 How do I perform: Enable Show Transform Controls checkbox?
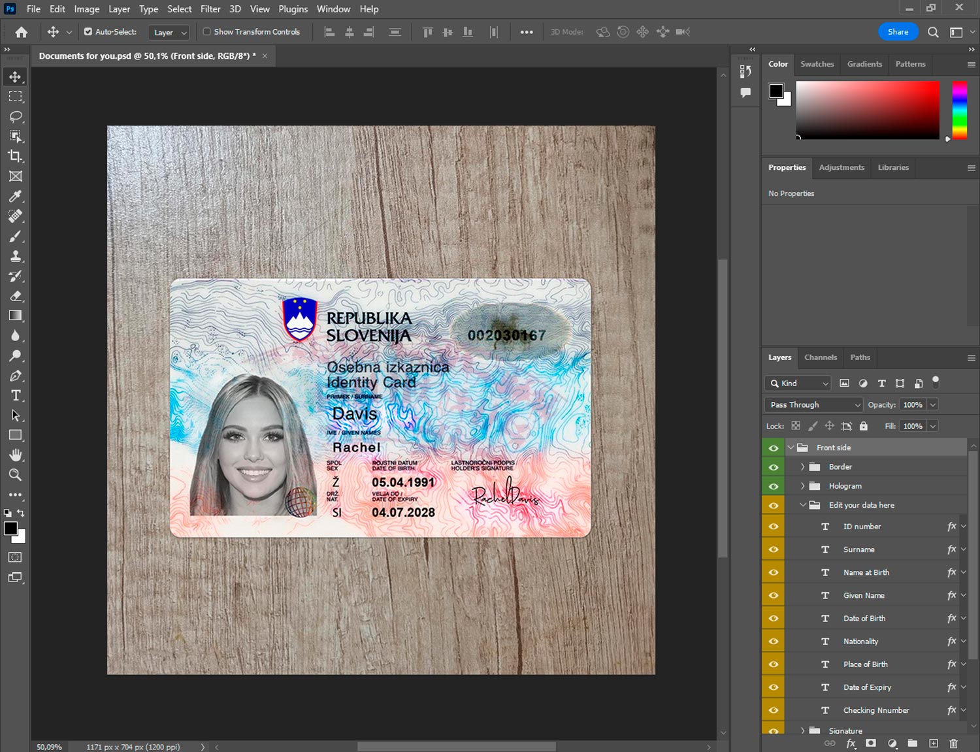[x=206, y=31]
